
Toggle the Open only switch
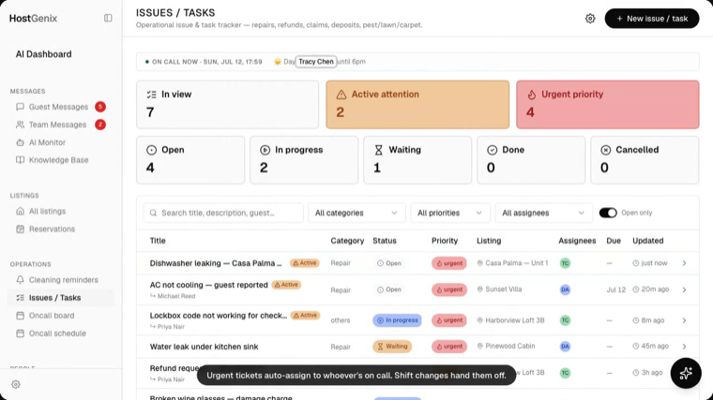pyautogui.click(x=608, y=213)
